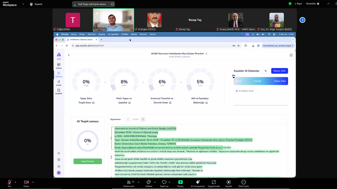Viewport: 337px width, 189px height.
Task: Open the Sohbet icon in Assistin sidebar
Action: [59, 65]
